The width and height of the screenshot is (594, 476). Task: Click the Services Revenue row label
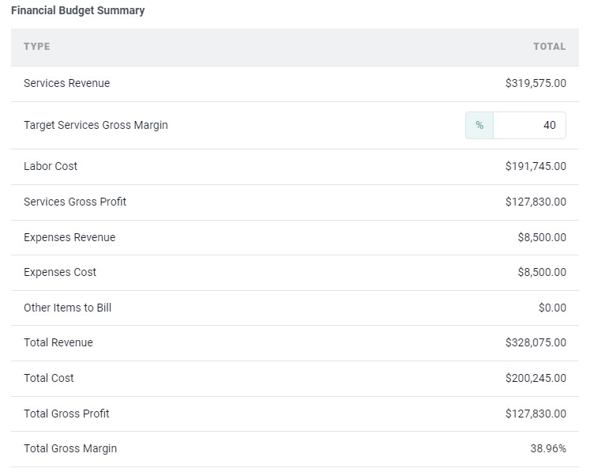tap(66, 83)
